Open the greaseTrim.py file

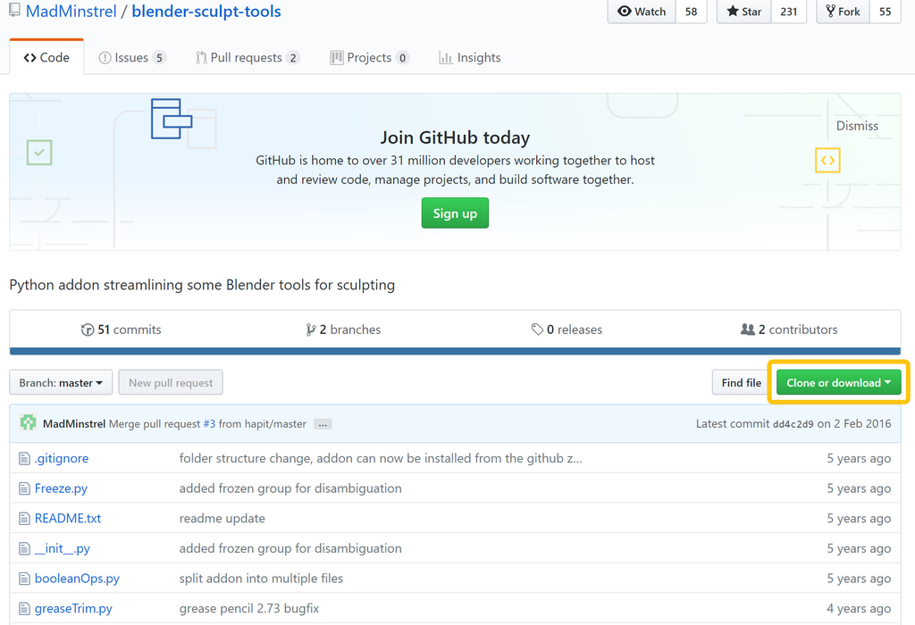[x=73, y=608]
